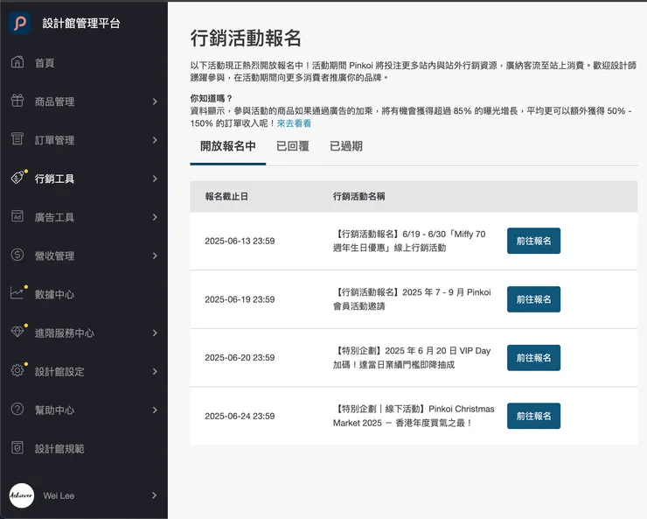Click the 設計館管理平台 title

81,23
